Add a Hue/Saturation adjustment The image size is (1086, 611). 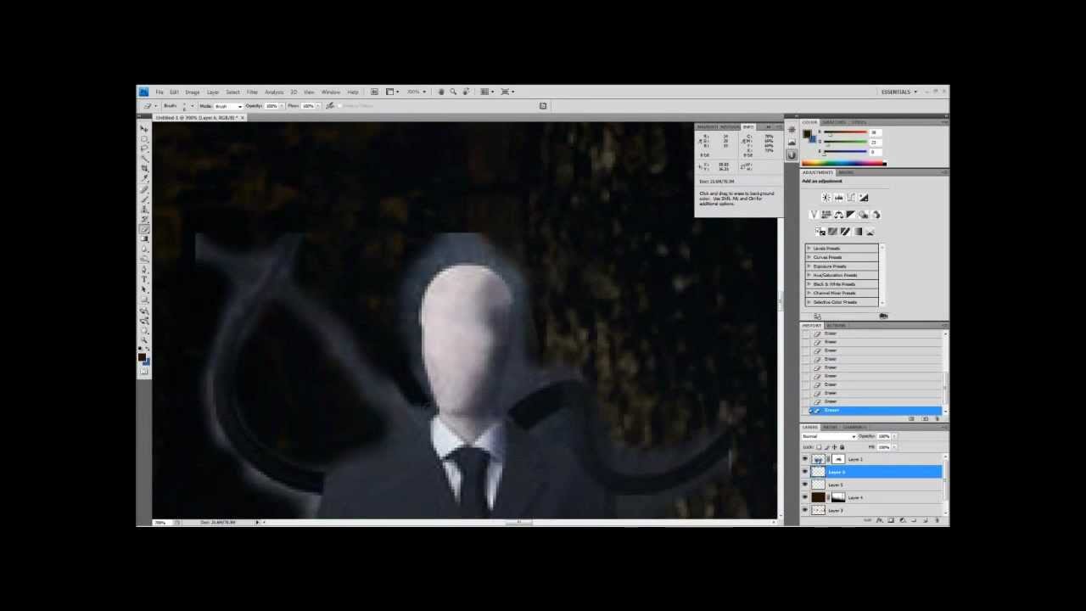point(826,215)
